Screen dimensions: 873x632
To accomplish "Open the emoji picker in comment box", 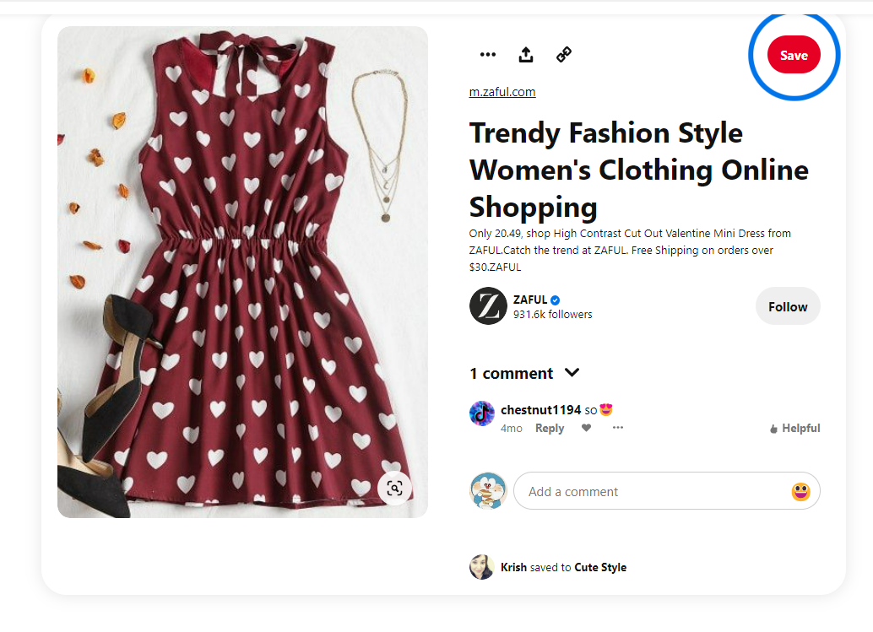I will click(x=800, y=491).
